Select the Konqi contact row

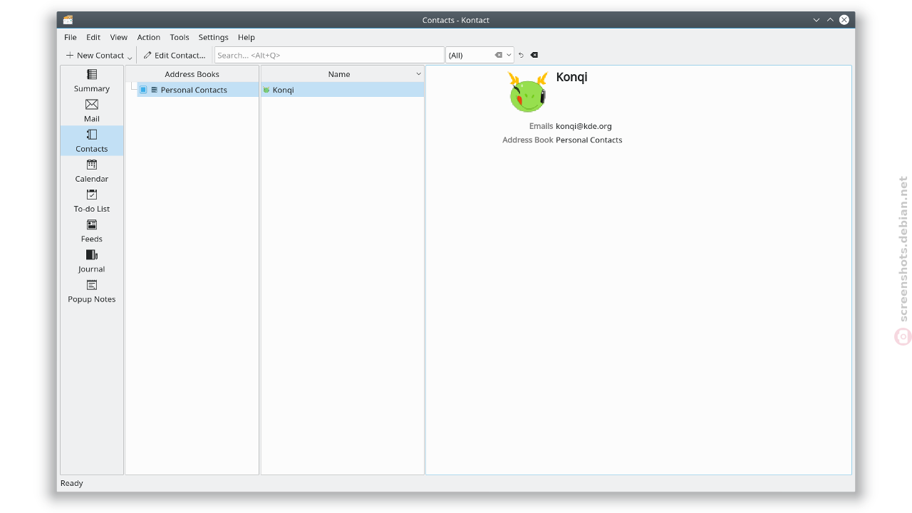click(x=343, y=90)
